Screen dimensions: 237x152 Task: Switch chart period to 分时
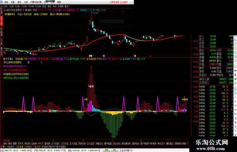[6, 6]
